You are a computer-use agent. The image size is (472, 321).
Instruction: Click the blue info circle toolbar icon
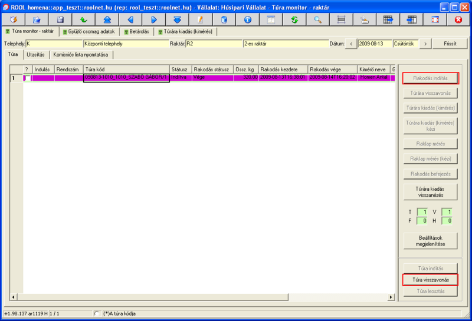click(247, 19)
